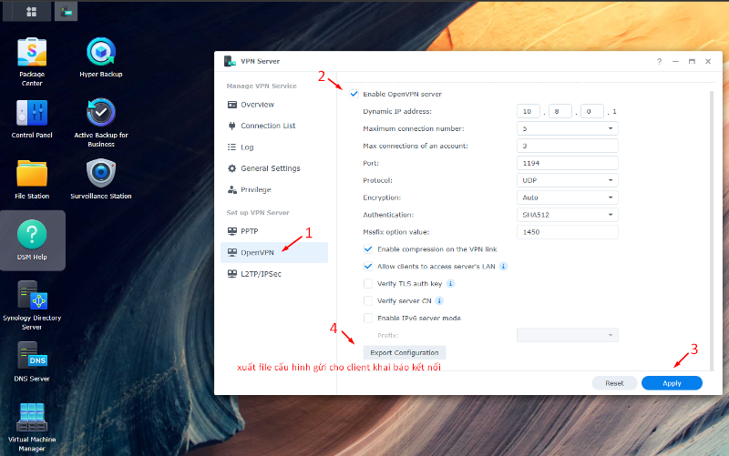The height and width of the screenshot is (456, 729).
Task: Open Active Backup for Business
Action: tap(100, 114)
